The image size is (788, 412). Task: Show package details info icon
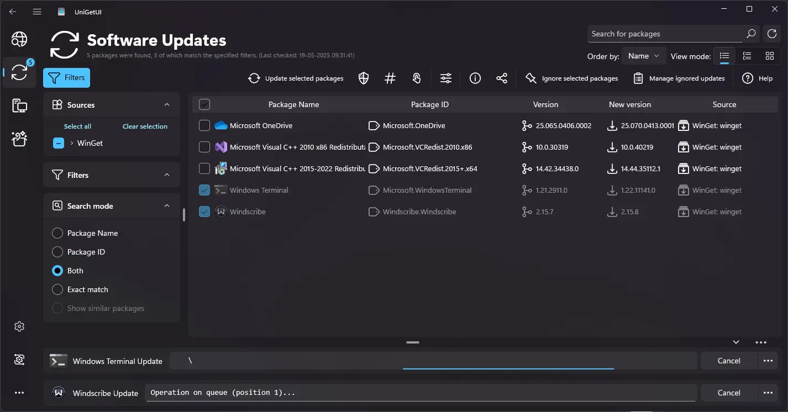pyautogui.click(x=475, y=78)
